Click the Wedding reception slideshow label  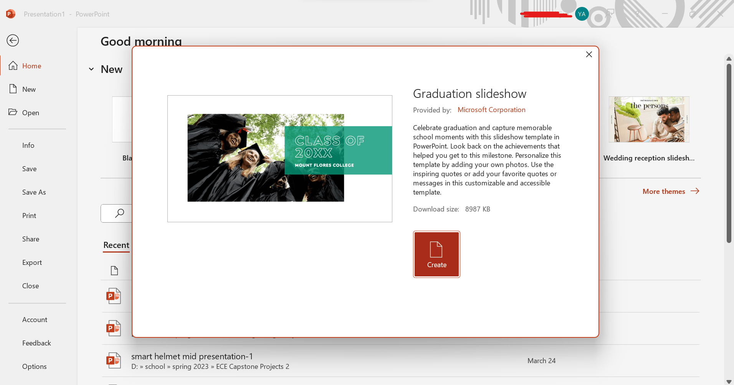[649, 158]
